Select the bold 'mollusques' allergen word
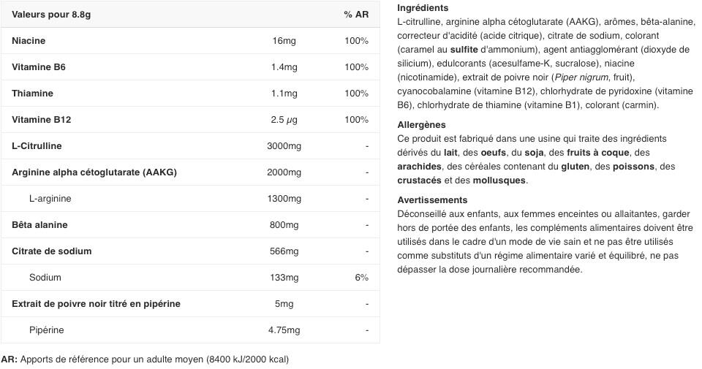Screen dimensions: 702x369 pos(500,180)
